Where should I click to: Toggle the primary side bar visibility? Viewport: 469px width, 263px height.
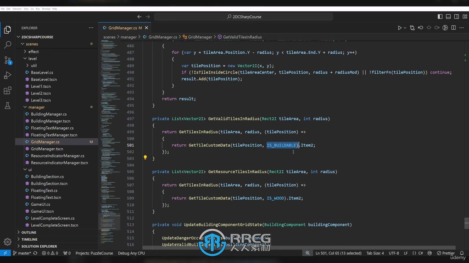(x=440, y=17)
